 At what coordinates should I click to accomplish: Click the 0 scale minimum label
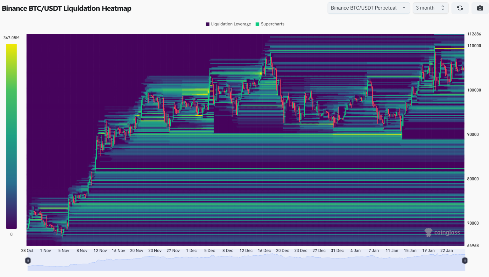(x=11, y=234)
